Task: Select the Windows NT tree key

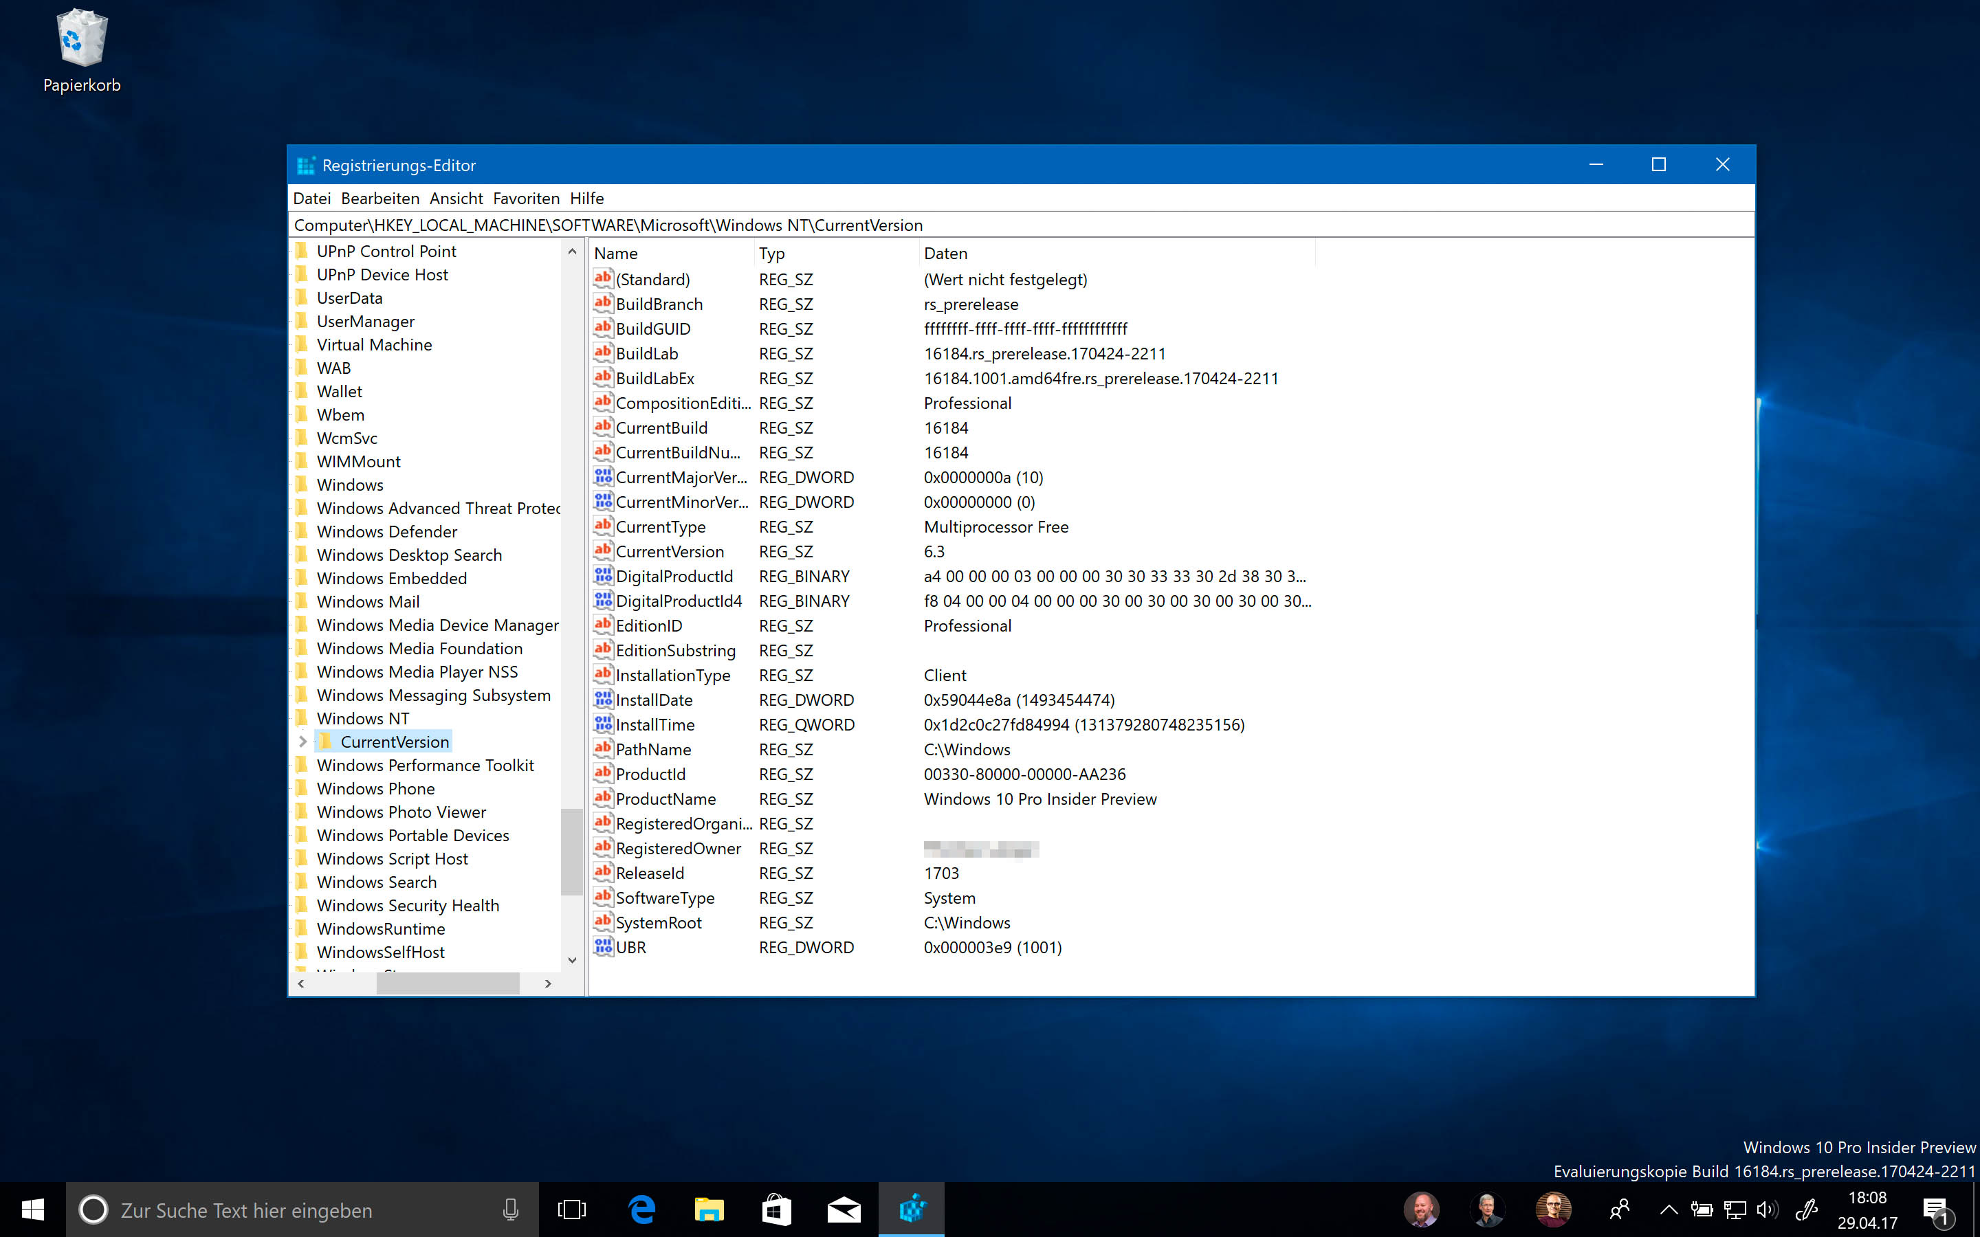Action: click(362, 718)
